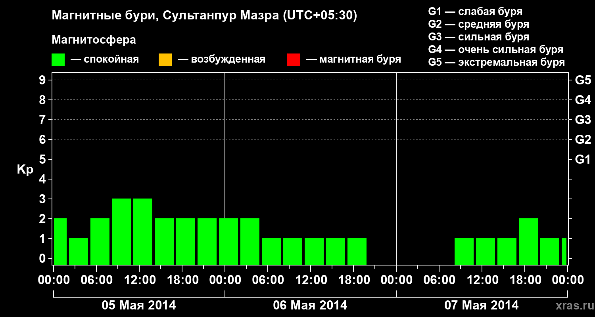
Task: Click the '— магнитная буря' legend label
Action: (354, 60)
